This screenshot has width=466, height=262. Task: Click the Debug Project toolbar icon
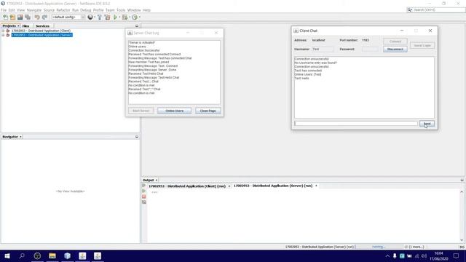pos(125,17)
